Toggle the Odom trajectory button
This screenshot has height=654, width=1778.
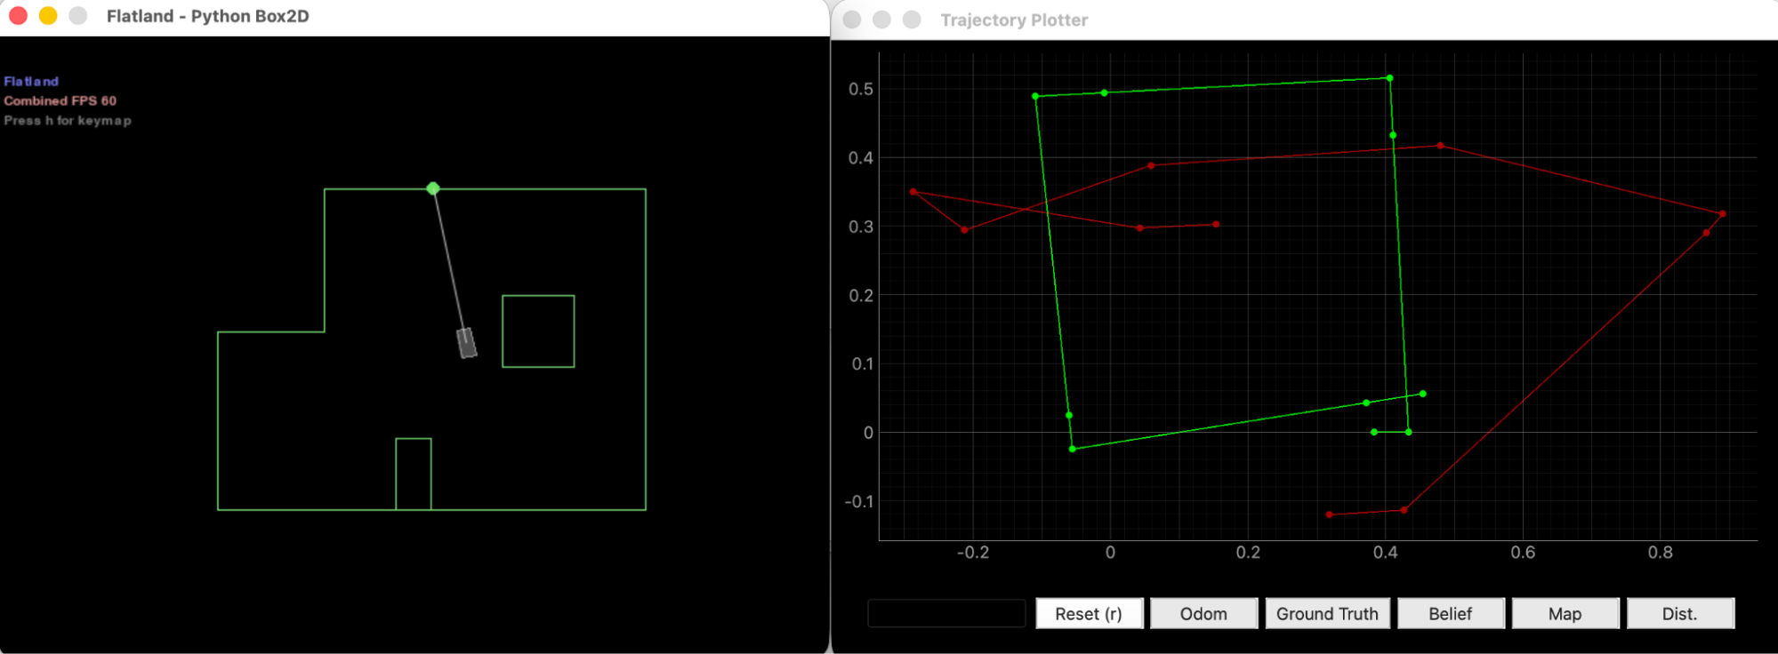(1203, 613)
